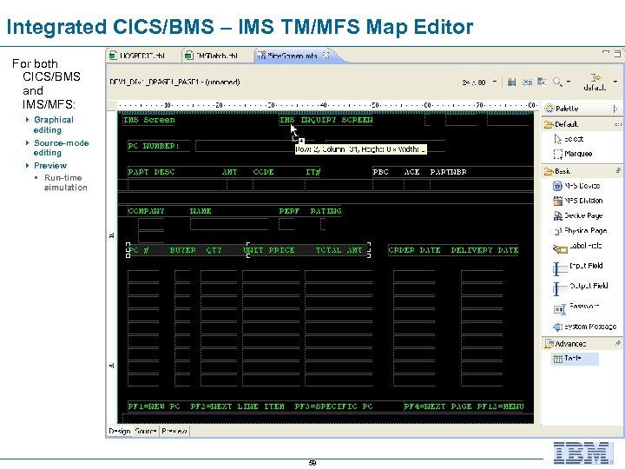Switch to the Preview view tab
The image size is (625, 469).
click(x=174, y=431)
